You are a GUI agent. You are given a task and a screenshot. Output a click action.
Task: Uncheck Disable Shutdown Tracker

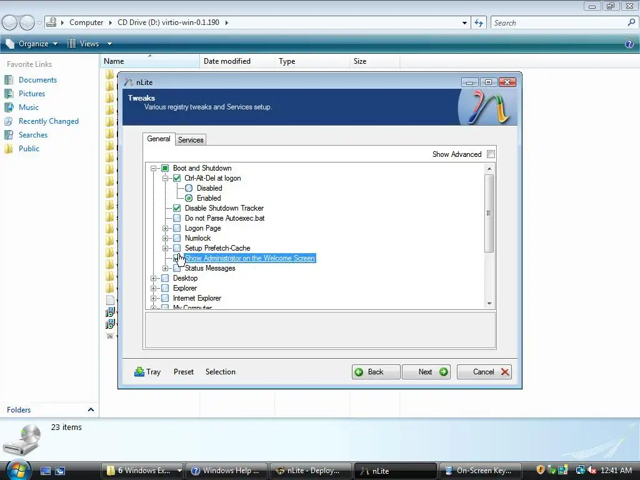[177, 208]
